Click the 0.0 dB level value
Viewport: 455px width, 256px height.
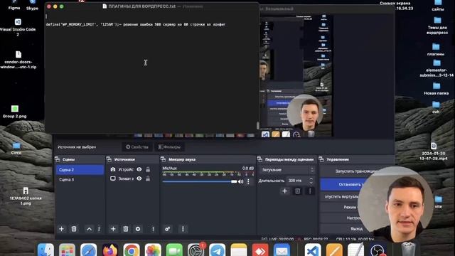(248, 168)
